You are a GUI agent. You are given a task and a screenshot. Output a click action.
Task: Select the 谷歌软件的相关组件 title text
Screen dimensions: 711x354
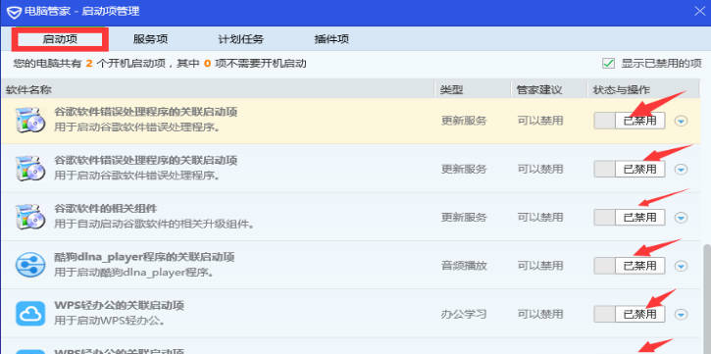pyautogui.click(x=106, y=209)
